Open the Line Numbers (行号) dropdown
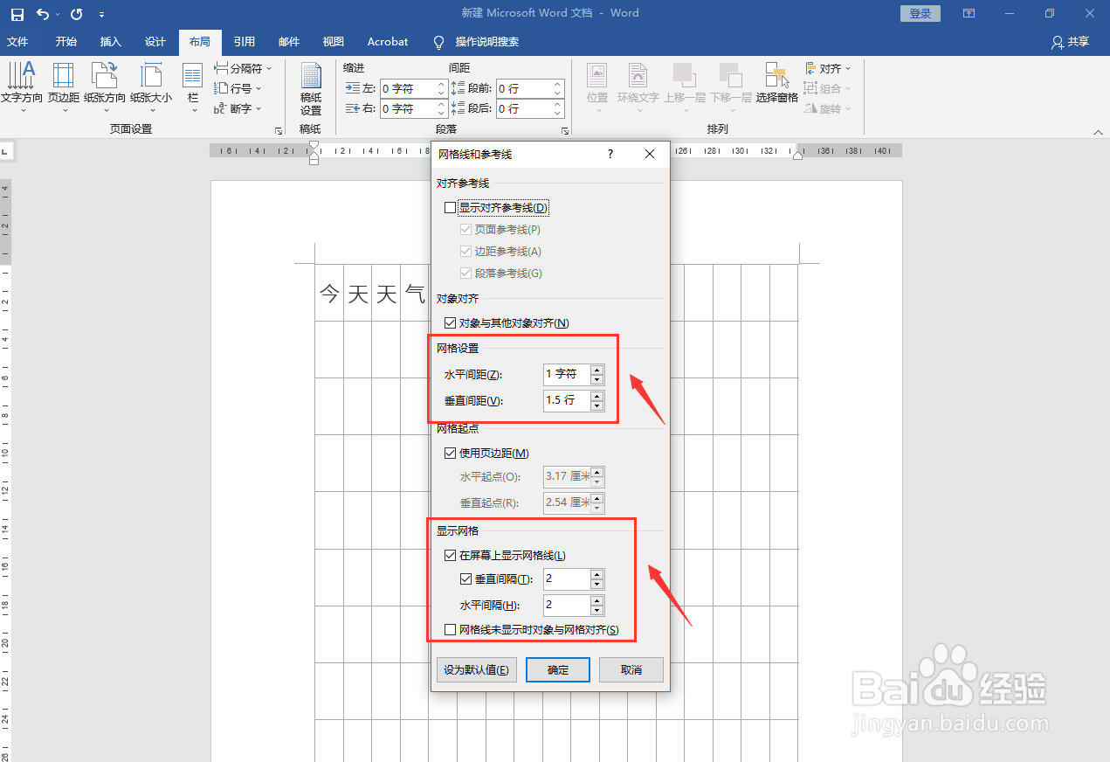 pyautogui.click(x=238, y=88)
